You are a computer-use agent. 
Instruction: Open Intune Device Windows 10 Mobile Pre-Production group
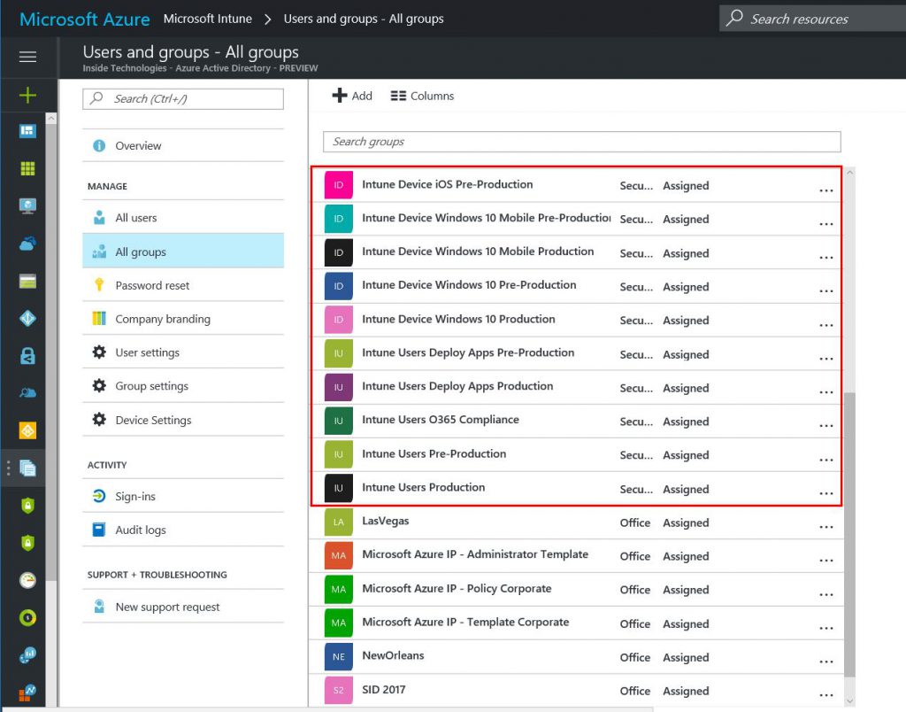(486, 218)
